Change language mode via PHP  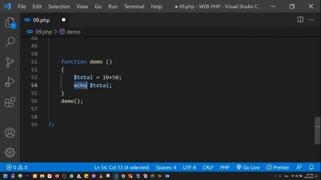(x=225, y=167)
